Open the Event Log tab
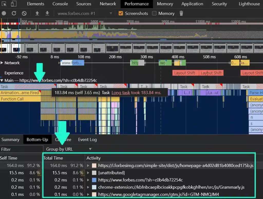The height and width of the screenshot is (199, 263). point(87,140)
